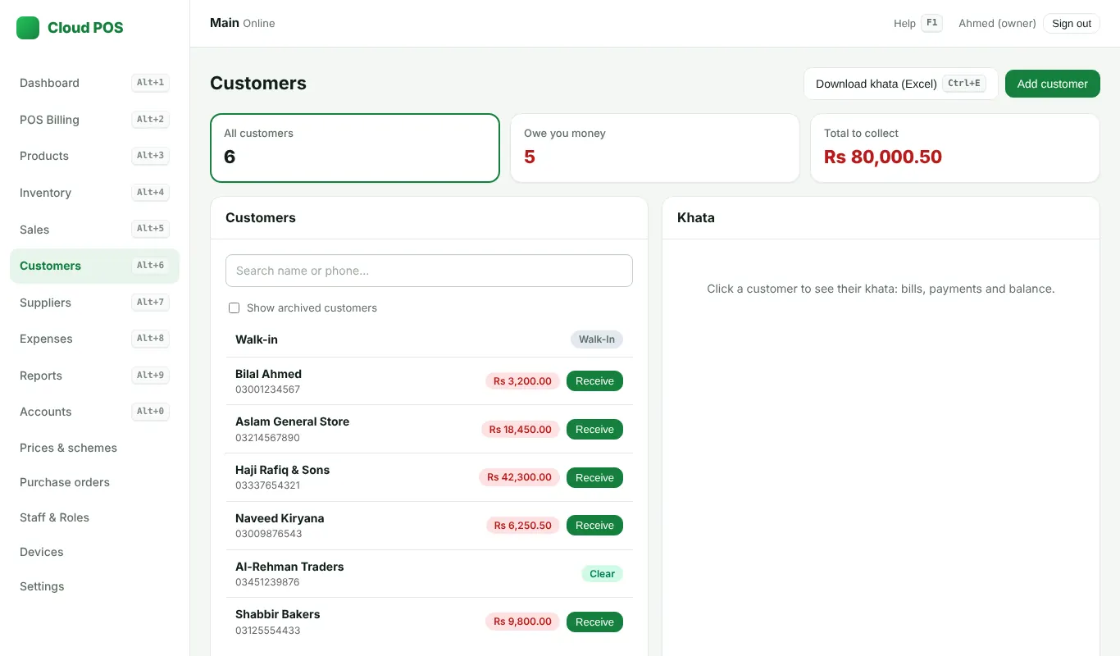Select Customers in the sidebar
The height and width of the screenshot is (656, 1120).
tap(94, 266)
